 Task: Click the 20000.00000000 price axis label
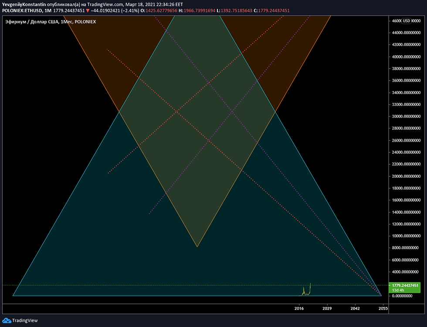click(406, 176)
